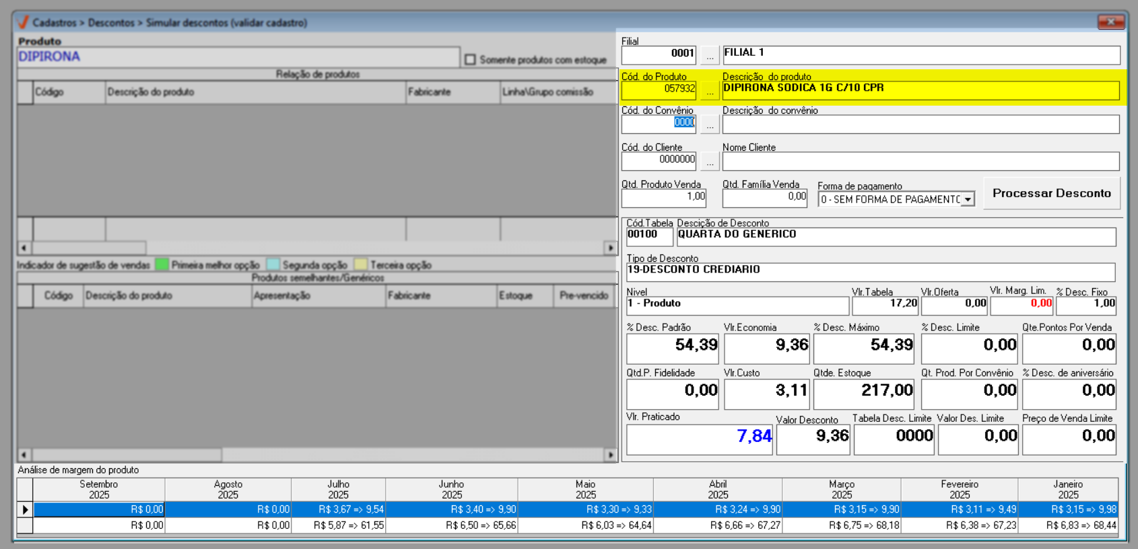Viewport: 1138px width, 549px height.
Task: Enable Somente produtos com estoque checkbox
Action: (470, 60)
